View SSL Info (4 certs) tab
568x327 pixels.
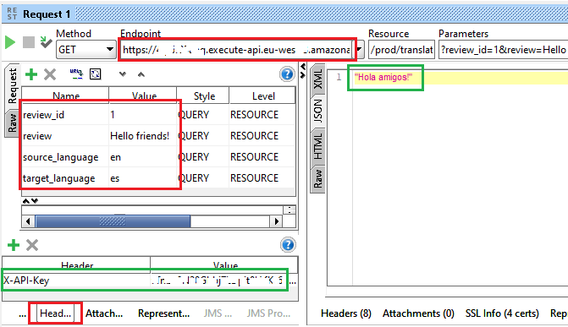502,313
